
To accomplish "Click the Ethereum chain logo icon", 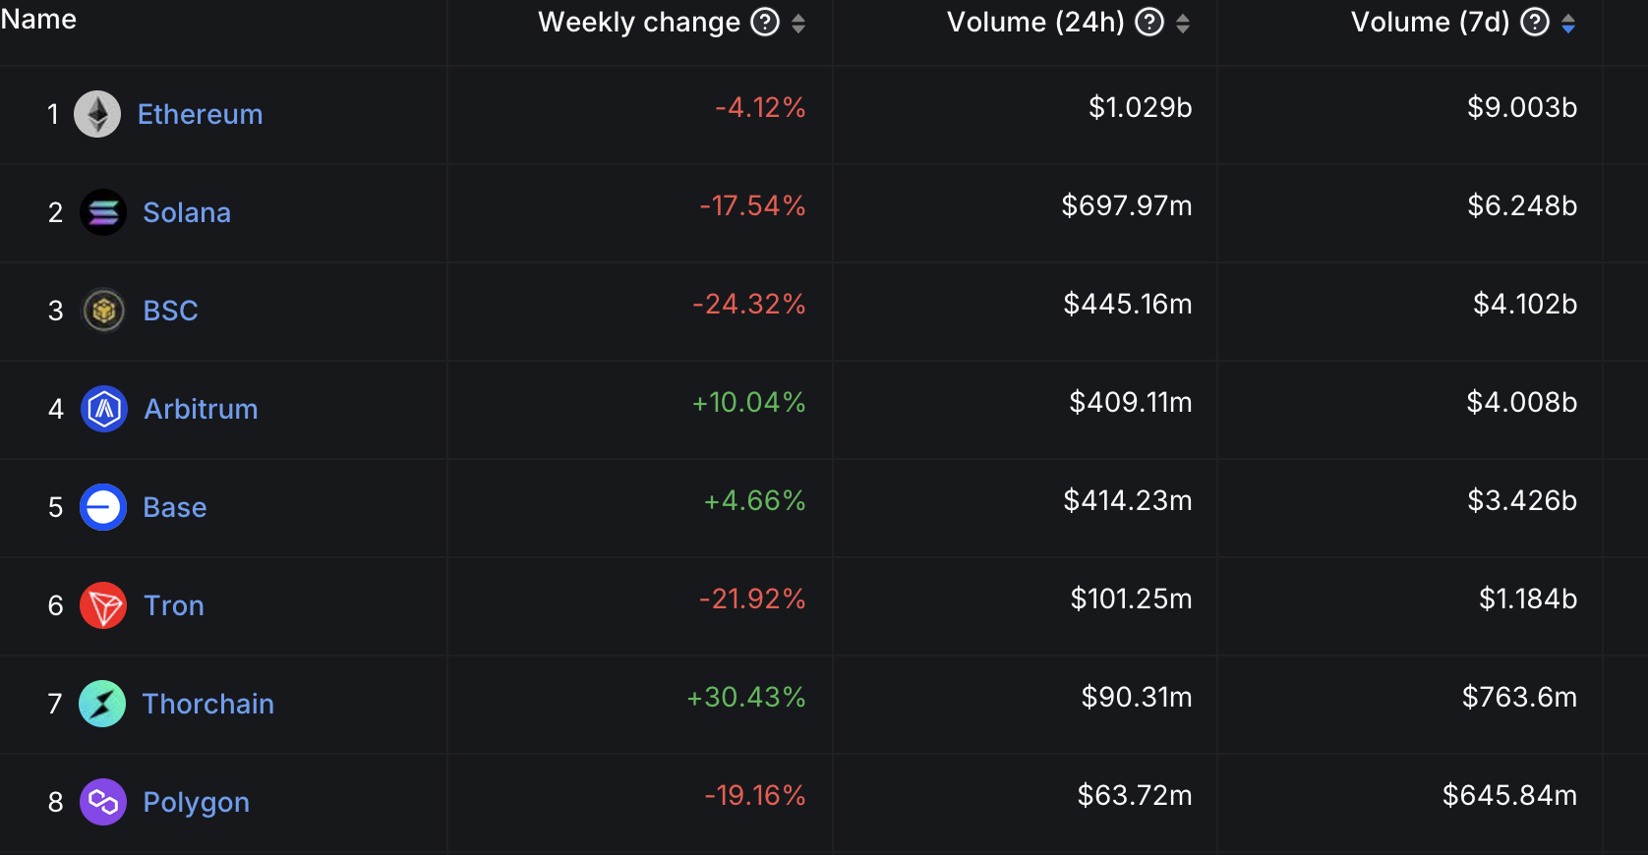I will pos(97,114).
